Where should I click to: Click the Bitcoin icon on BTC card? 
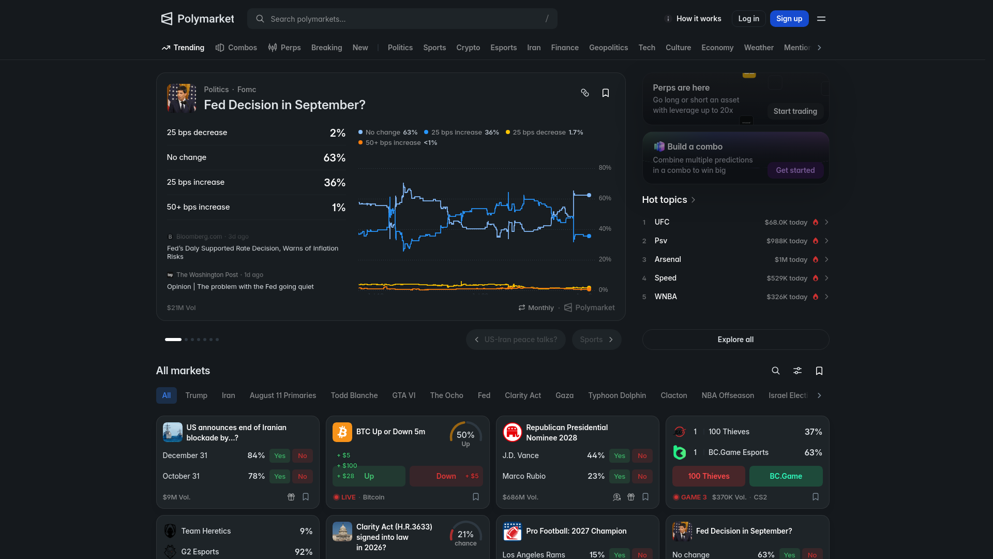342,432
